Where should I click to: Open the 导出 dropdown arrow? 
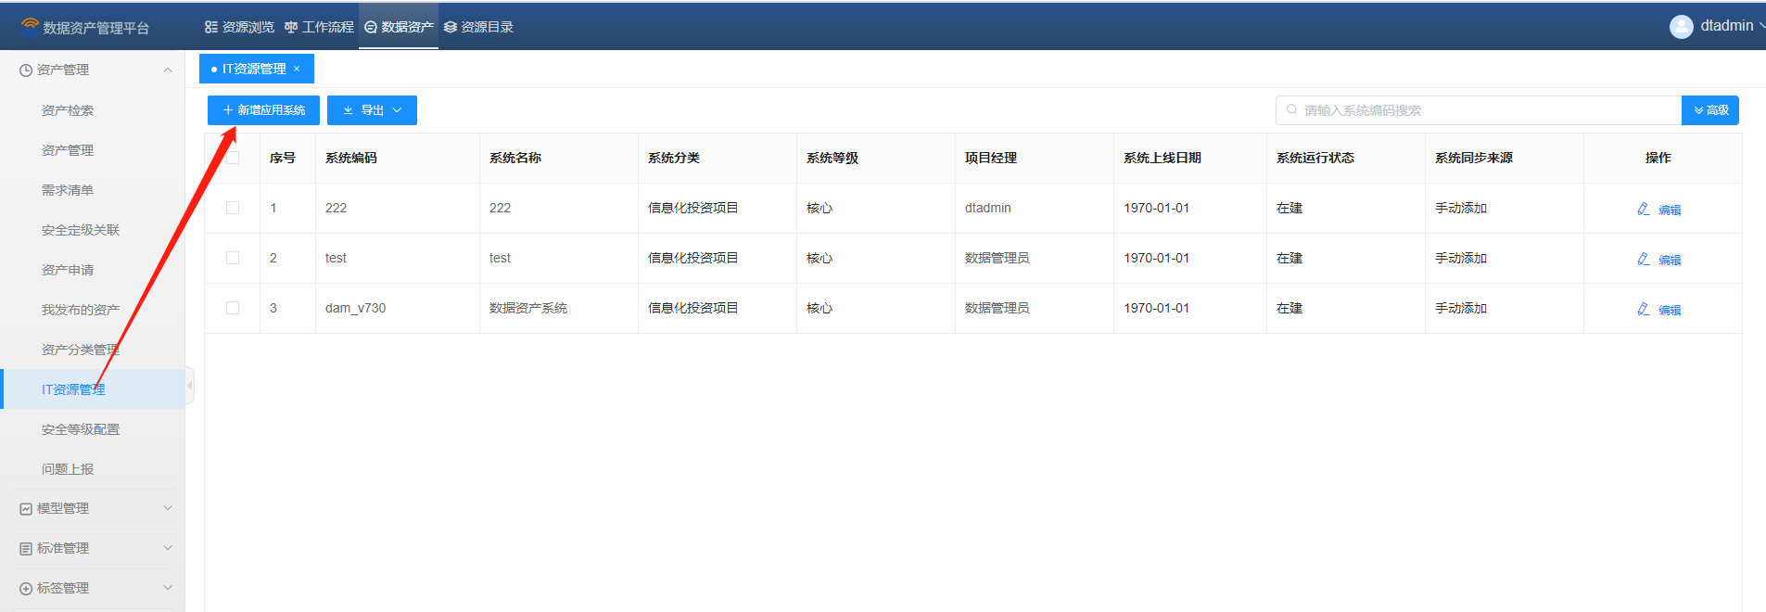pos(398,110)
